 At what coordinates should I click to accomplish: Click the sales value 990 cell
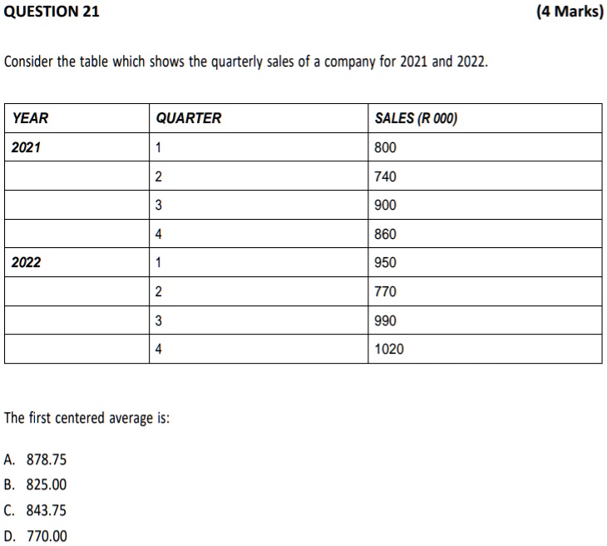coord(485,320)
